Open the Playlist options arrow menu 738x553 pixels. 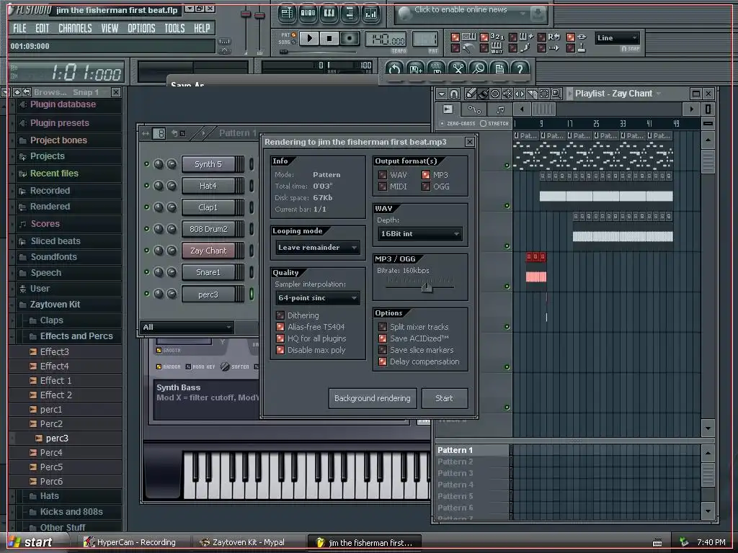pyautogui.click(x=442, y=94)
